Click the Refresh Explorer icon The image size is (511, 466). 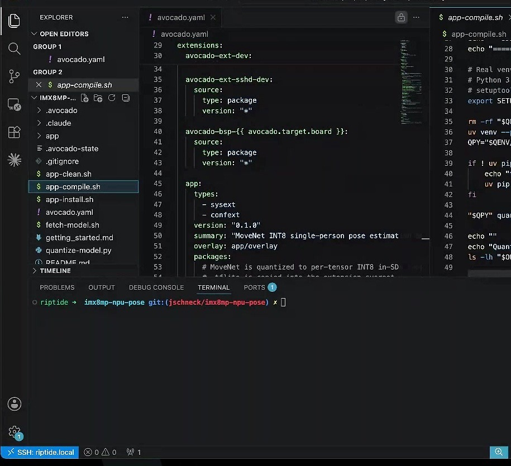click(x=112, y=98)
